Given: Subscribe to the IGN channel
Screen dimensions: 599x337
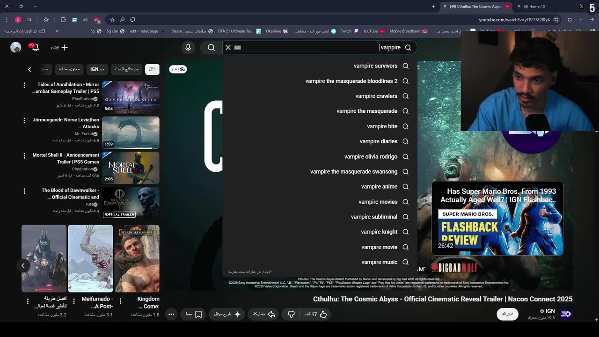Looking at the screenshot, I should 507,314.
